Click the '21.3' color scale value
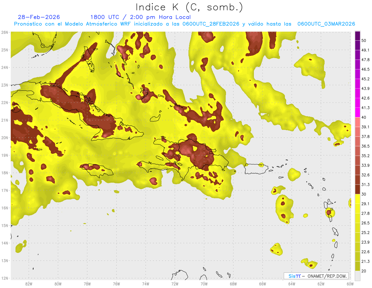 pos(365,262)
